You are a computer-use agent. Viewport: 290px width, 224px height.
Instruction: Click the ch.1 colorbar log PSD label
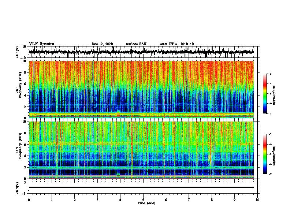[274, 95]
